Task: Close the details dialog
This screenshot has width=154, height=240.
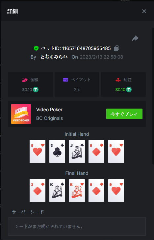Action: tap(144, 11)
